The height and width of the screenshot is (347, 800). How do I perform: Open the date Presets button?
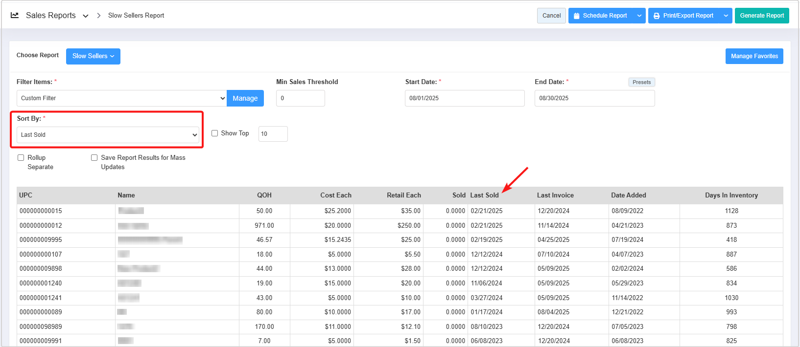coord(641,82)
